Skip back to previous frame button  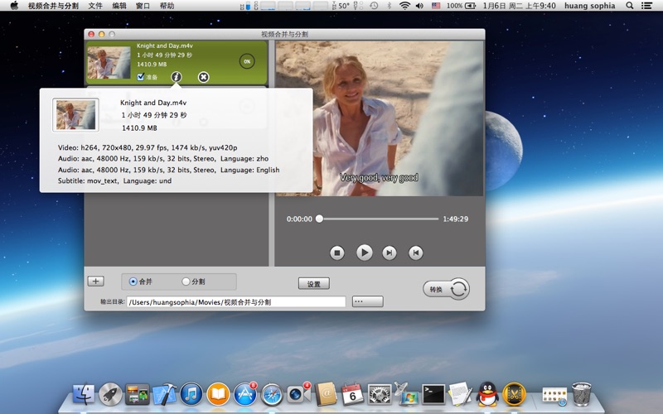[416, 253]
